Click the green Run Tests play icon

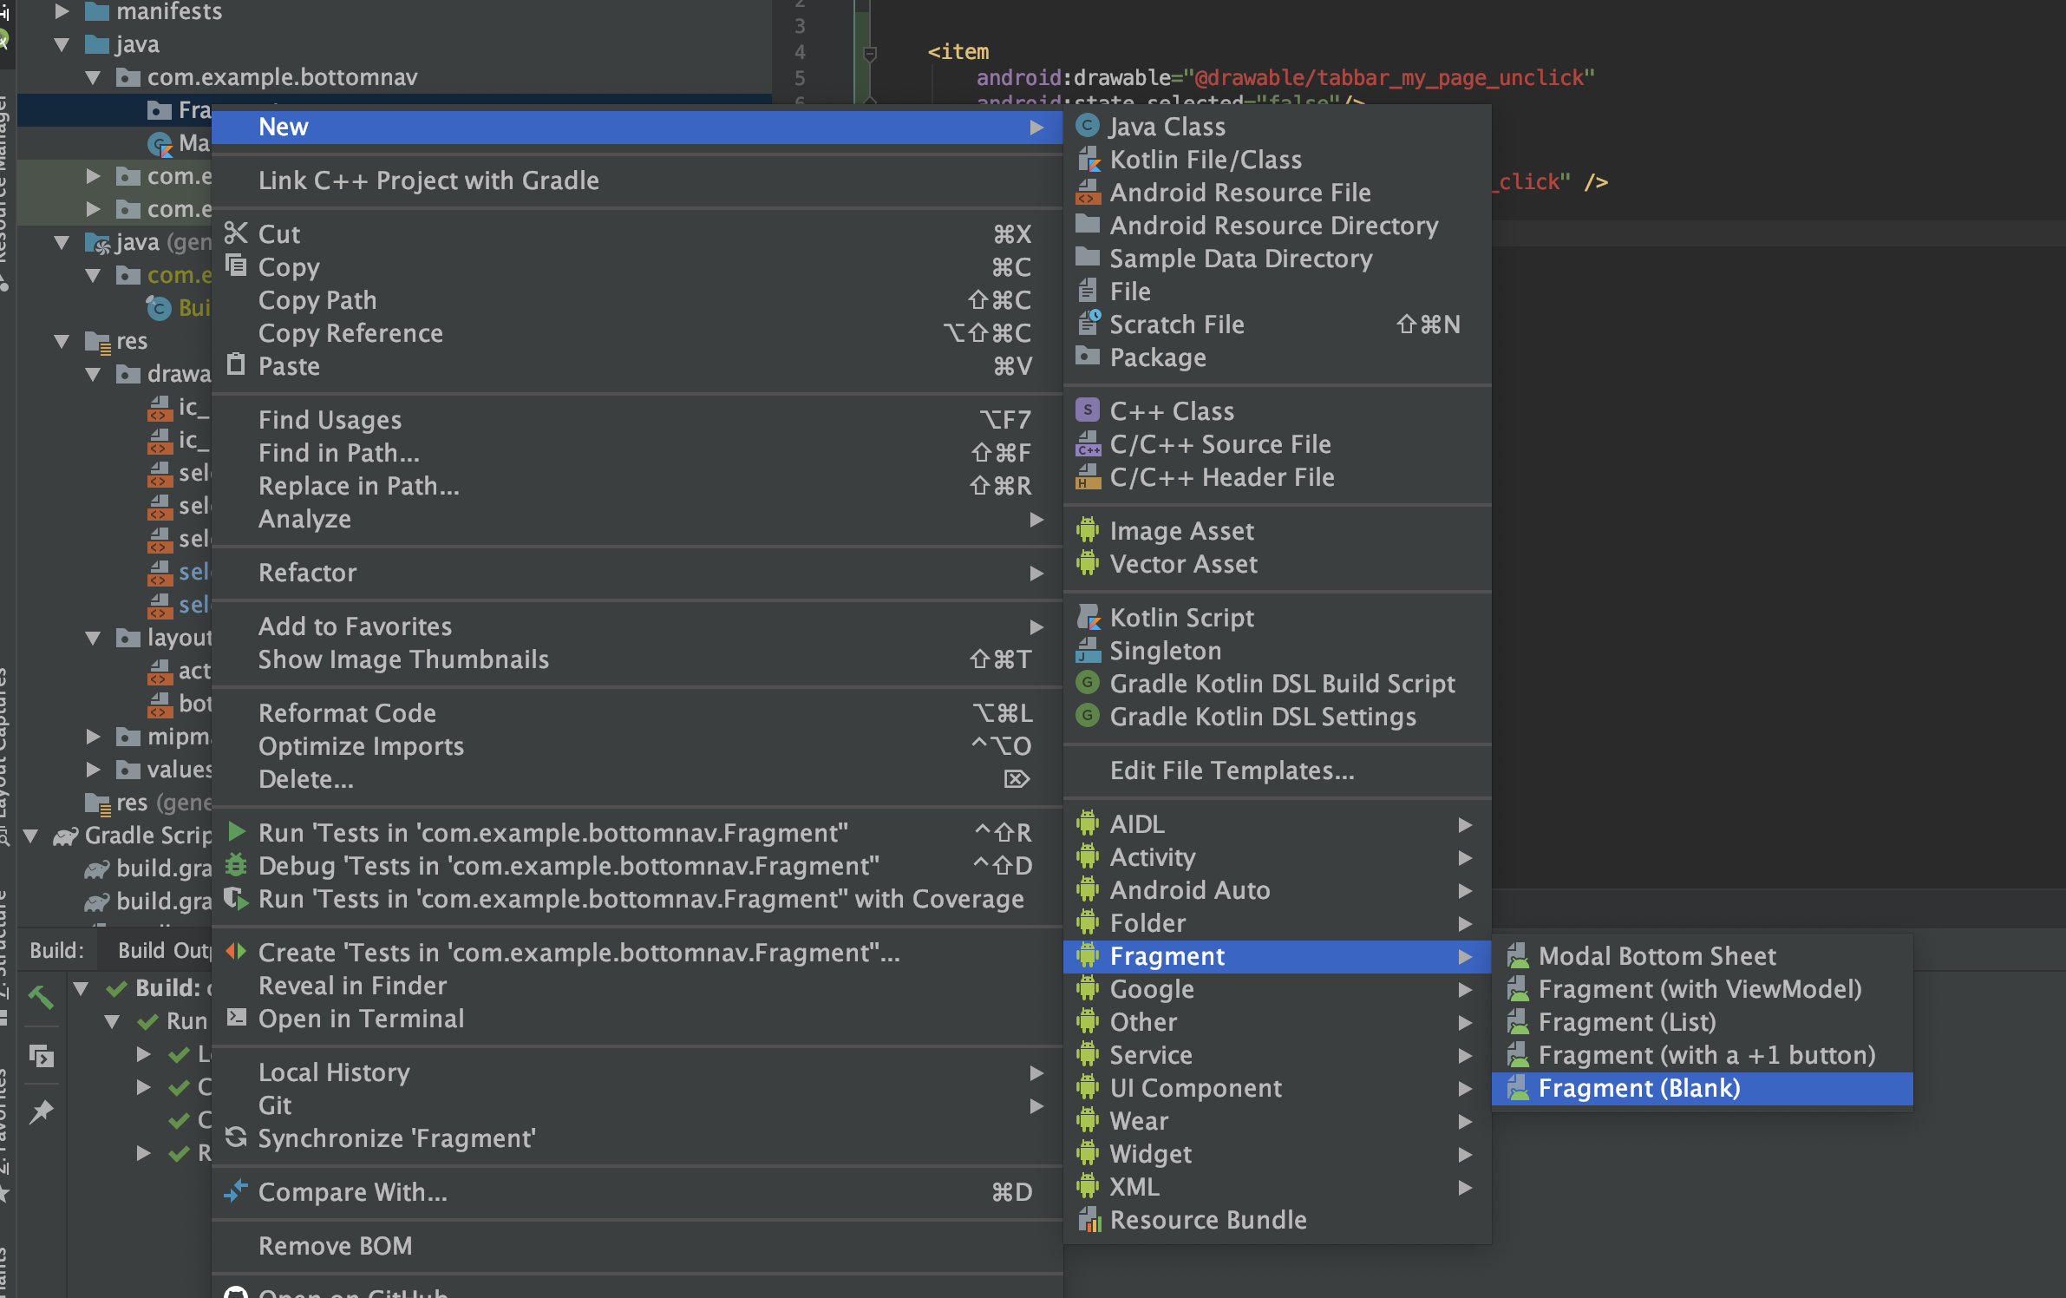[x=236, y=832]
